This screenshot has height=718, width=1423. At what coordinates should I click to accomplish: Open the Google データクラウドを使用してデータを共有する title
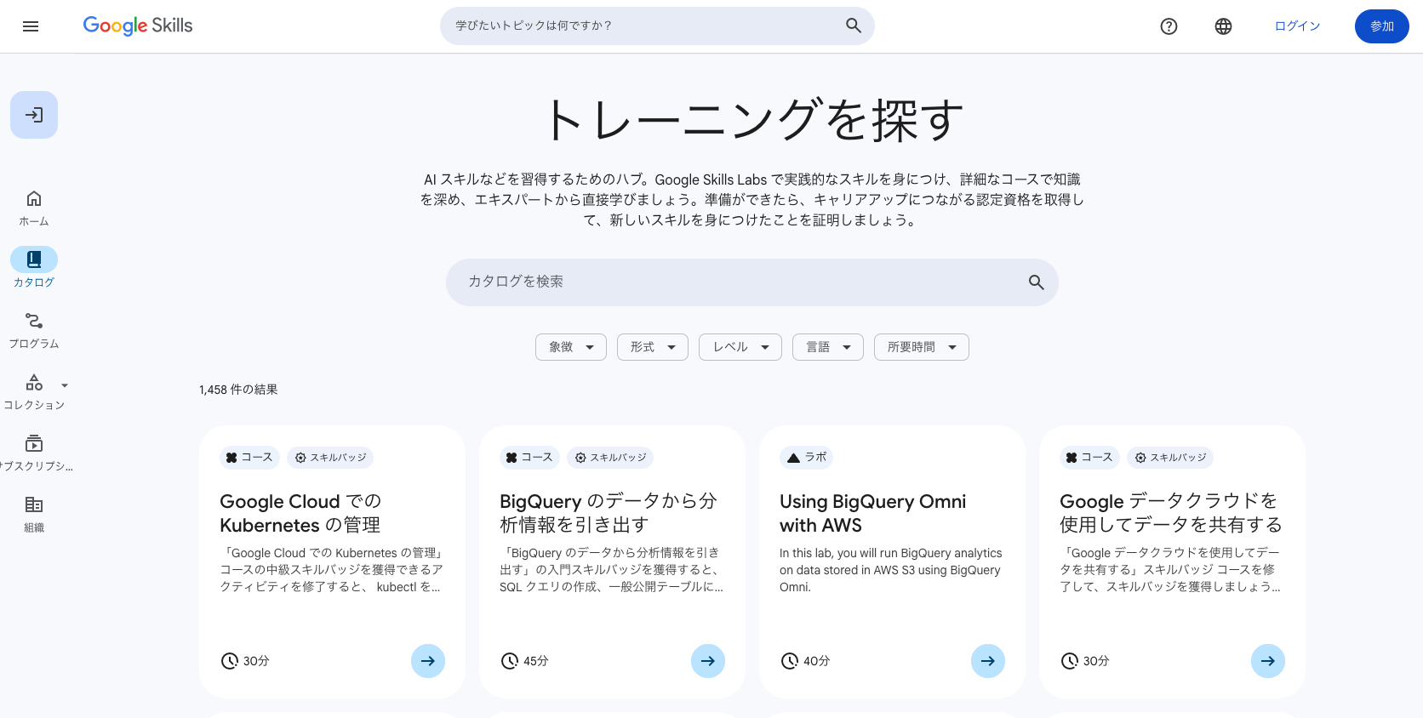1171,513
